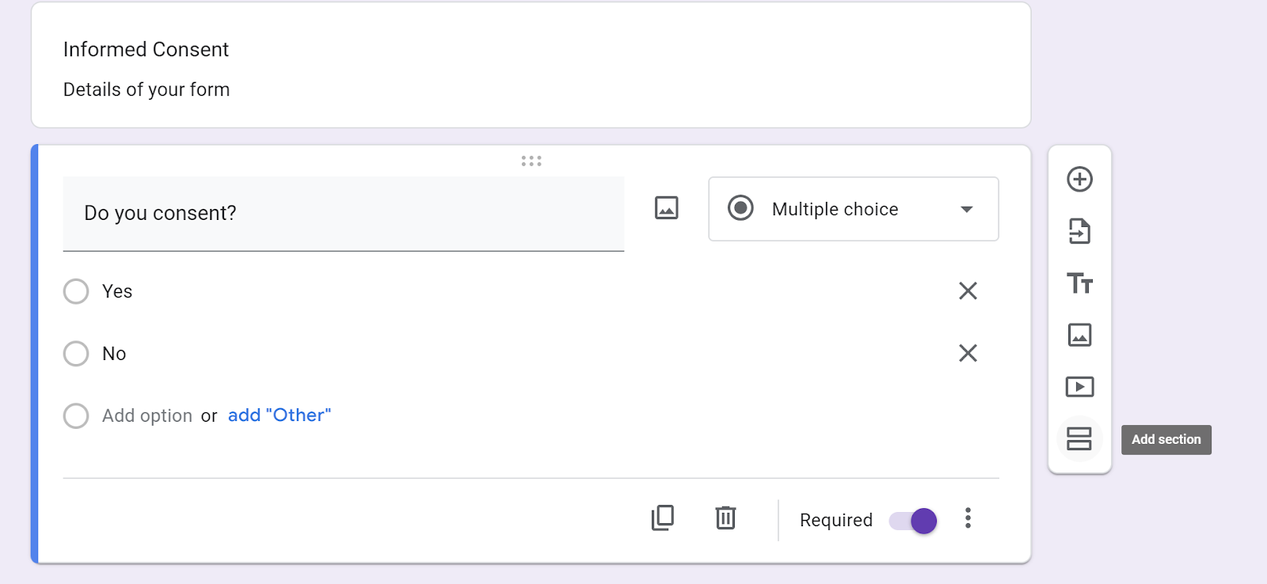
Task: Open the Multiple choice question type dropdown
Action: [853, 209]
